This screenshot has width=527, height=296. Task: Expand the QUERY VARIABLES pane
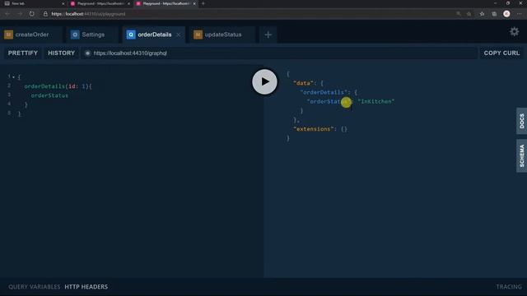pyautogui.click(x=34, y=287)
